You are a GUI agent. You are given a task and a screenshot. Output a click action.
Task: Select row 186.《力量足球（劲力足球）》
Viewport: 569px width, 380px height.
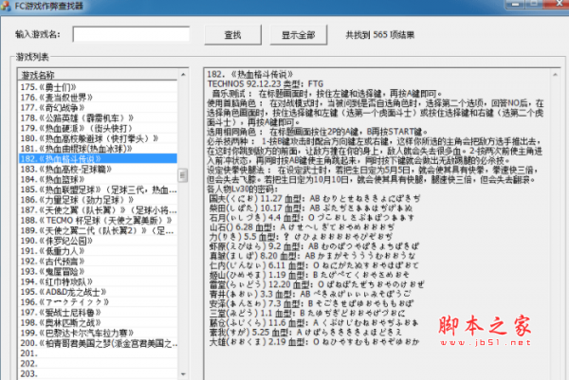coord(98,200)
